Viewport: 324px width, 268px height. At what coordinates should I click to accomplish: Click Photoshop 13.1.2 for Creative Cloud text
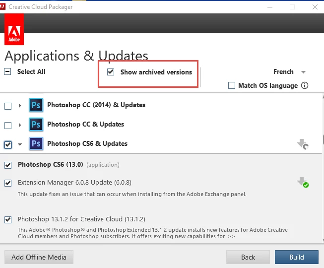click(81, 219)
